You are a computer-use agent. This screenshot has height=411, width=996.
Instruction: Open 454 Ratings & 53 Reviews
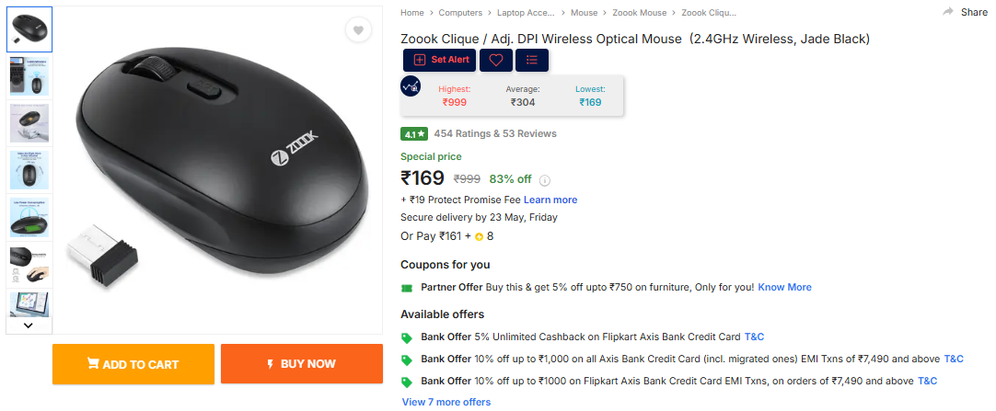point(495,133)
